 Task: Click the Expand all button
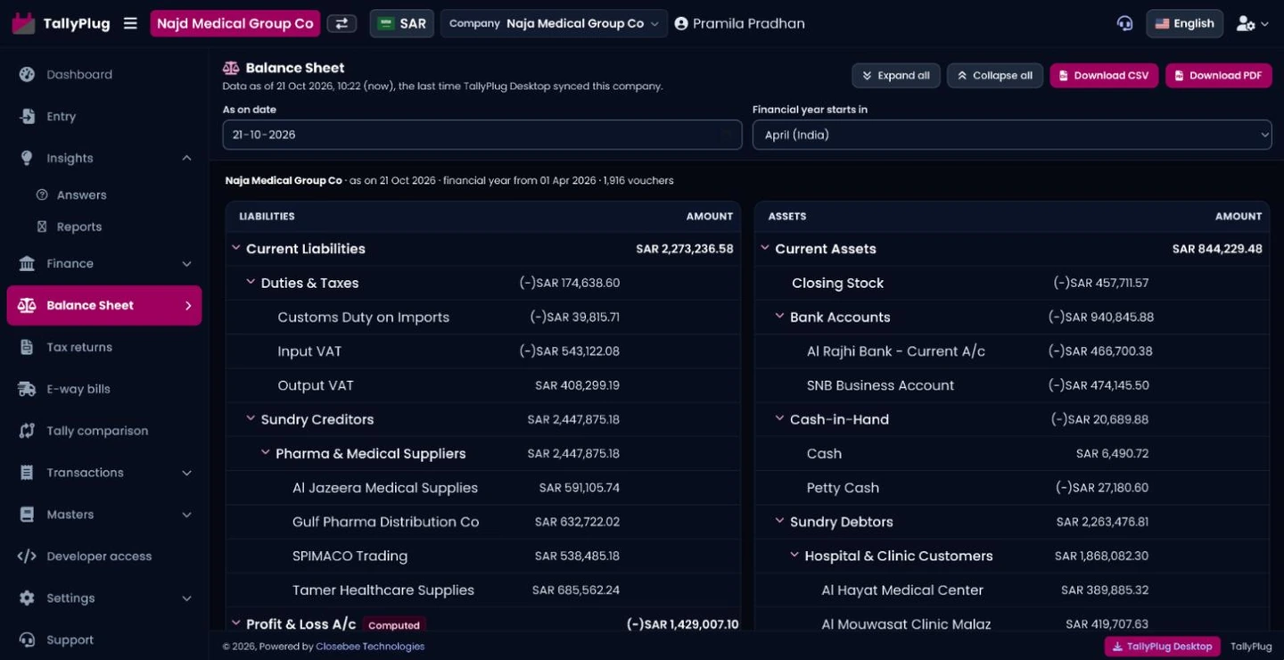(x=895, y=76)
